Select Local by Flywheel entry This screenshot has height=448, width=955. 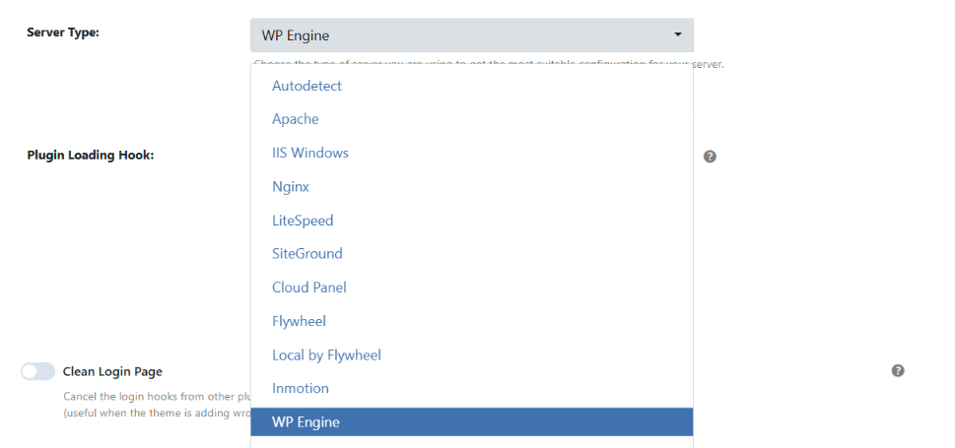point(471,354)
